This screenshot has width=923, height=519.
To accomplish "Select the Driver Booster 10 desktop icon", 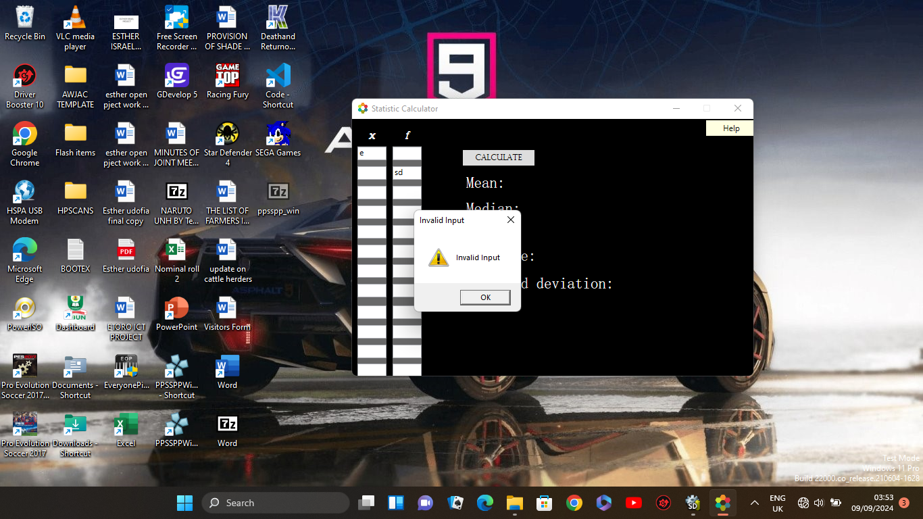I will [x=25, y=86].
